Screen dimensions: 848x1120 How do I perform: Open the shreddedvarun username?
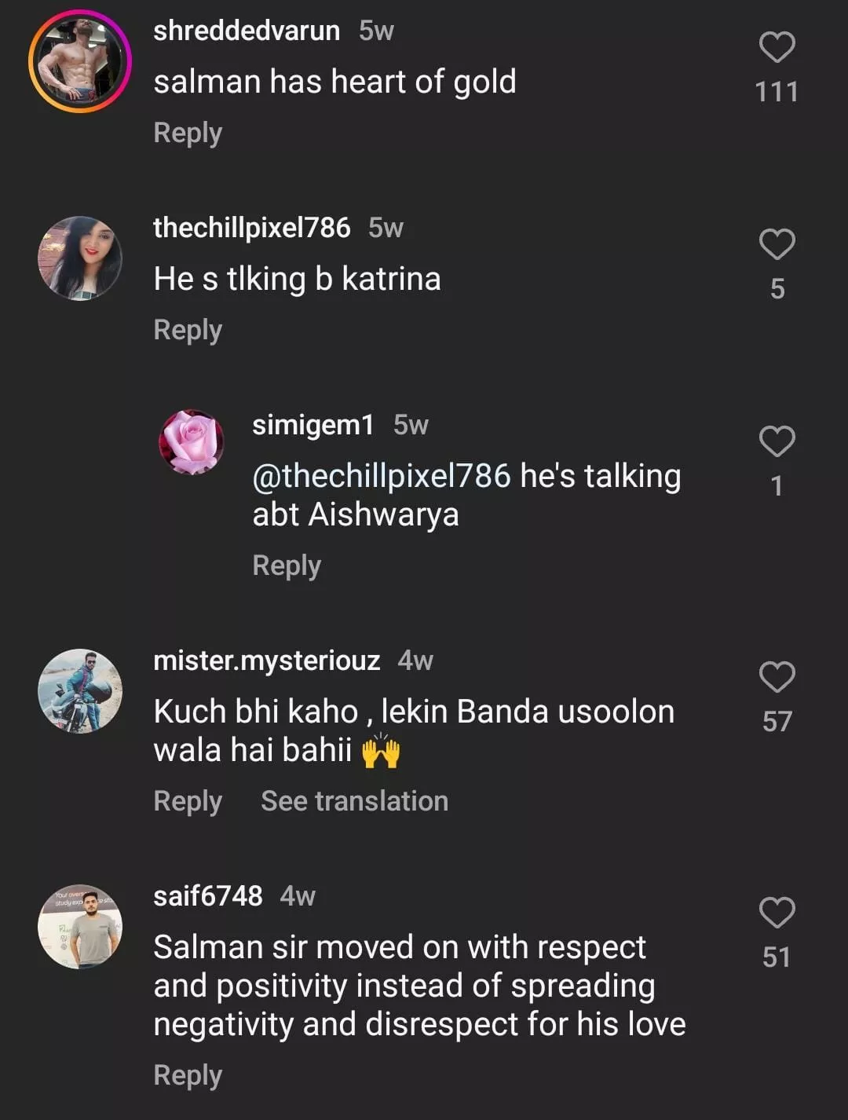click(x=247, y=31)
